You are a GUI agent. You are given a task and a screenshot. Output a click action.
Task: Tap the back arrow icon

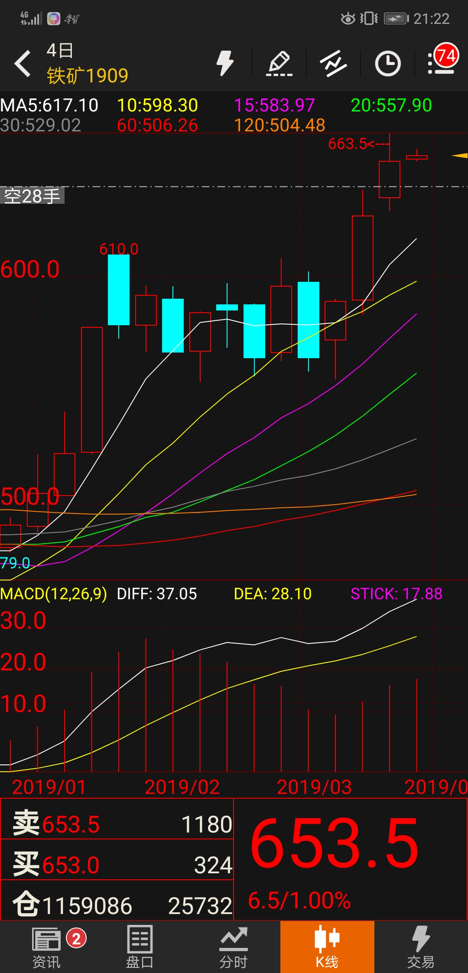point(23,64)
